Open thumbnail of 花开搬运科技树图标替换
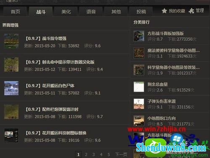Screen dimensions: 210x158 click(11, 135)
